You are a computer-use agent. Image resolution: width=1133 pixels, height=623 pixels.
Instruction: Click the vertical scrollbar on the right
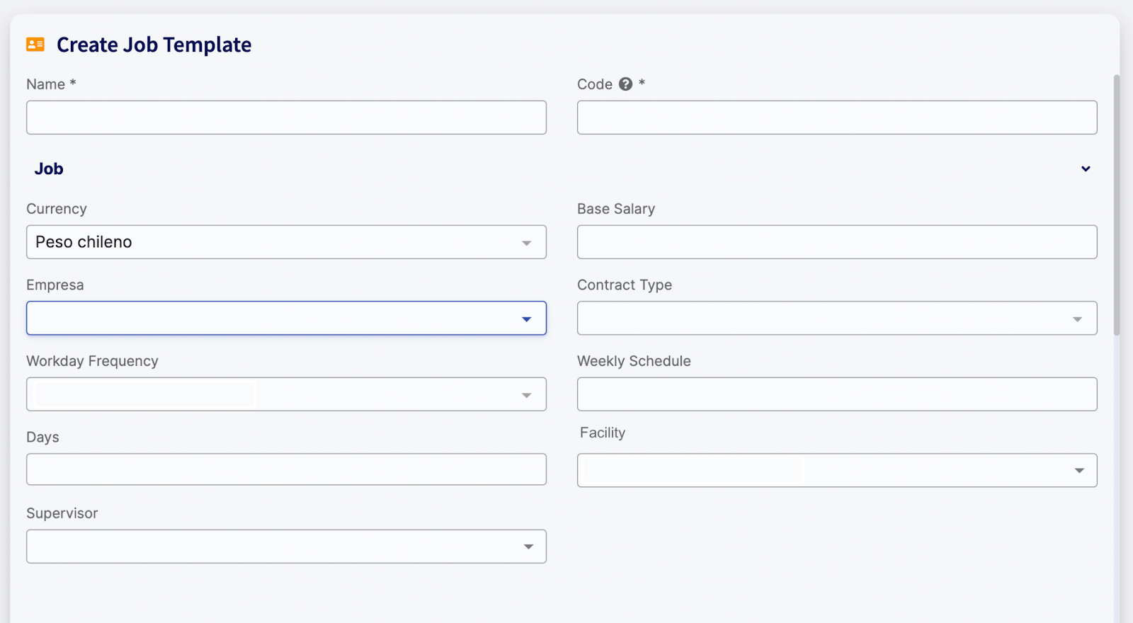pos(1117,205)
